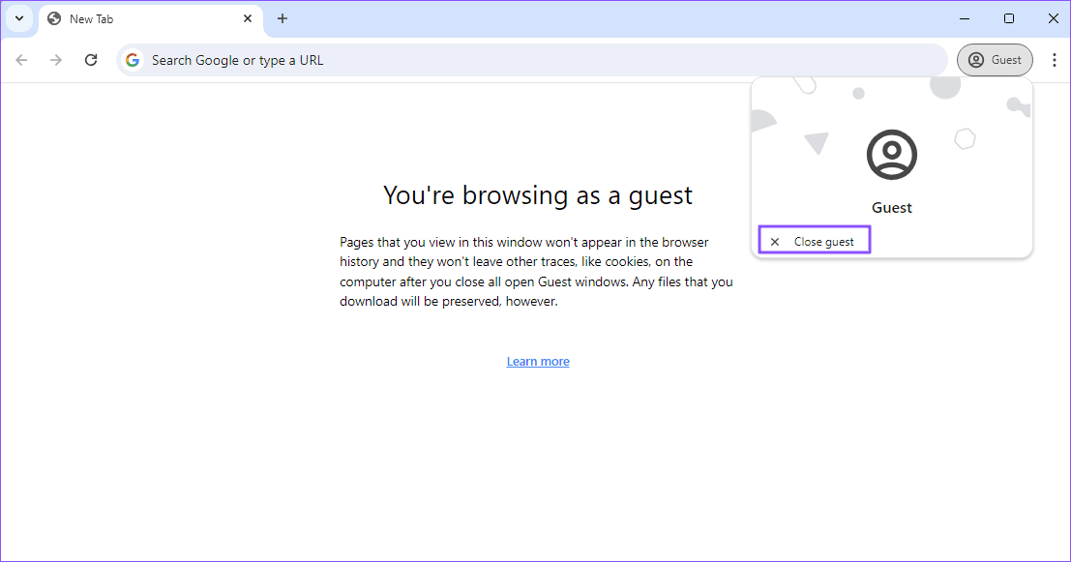This screenshot has height=562, width=1071.
Task: Go back using the back arrow
Action: (22, 60)
